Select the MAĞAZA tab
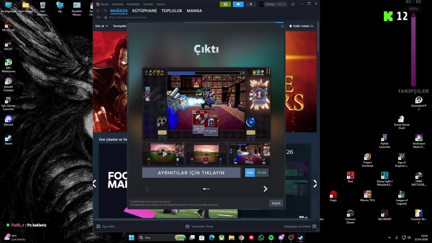 [x=119, y=11]
